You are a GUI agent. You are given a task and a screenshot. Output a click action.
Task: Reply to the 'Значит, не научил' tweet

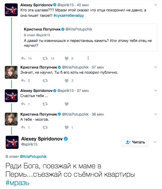[x=23, y=80]
